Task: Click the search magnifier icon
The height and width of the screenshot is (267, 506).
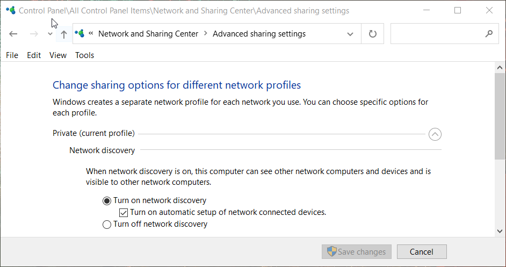Action: [488, 34]
